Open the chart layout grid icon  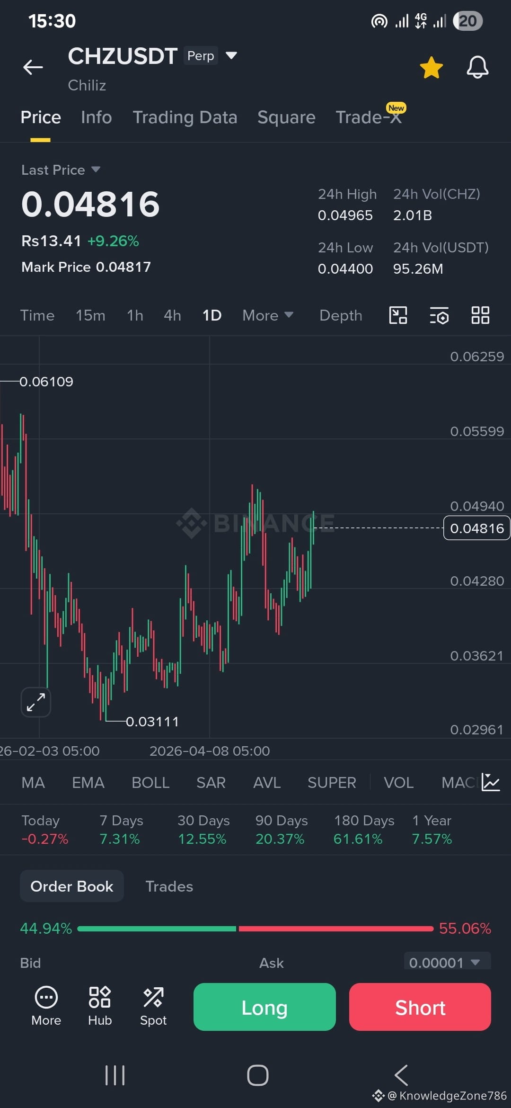pos(480,315)
